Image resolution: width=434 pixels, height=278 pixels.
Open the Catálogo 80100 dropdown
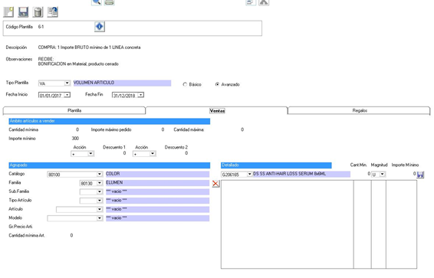point(100,175)
